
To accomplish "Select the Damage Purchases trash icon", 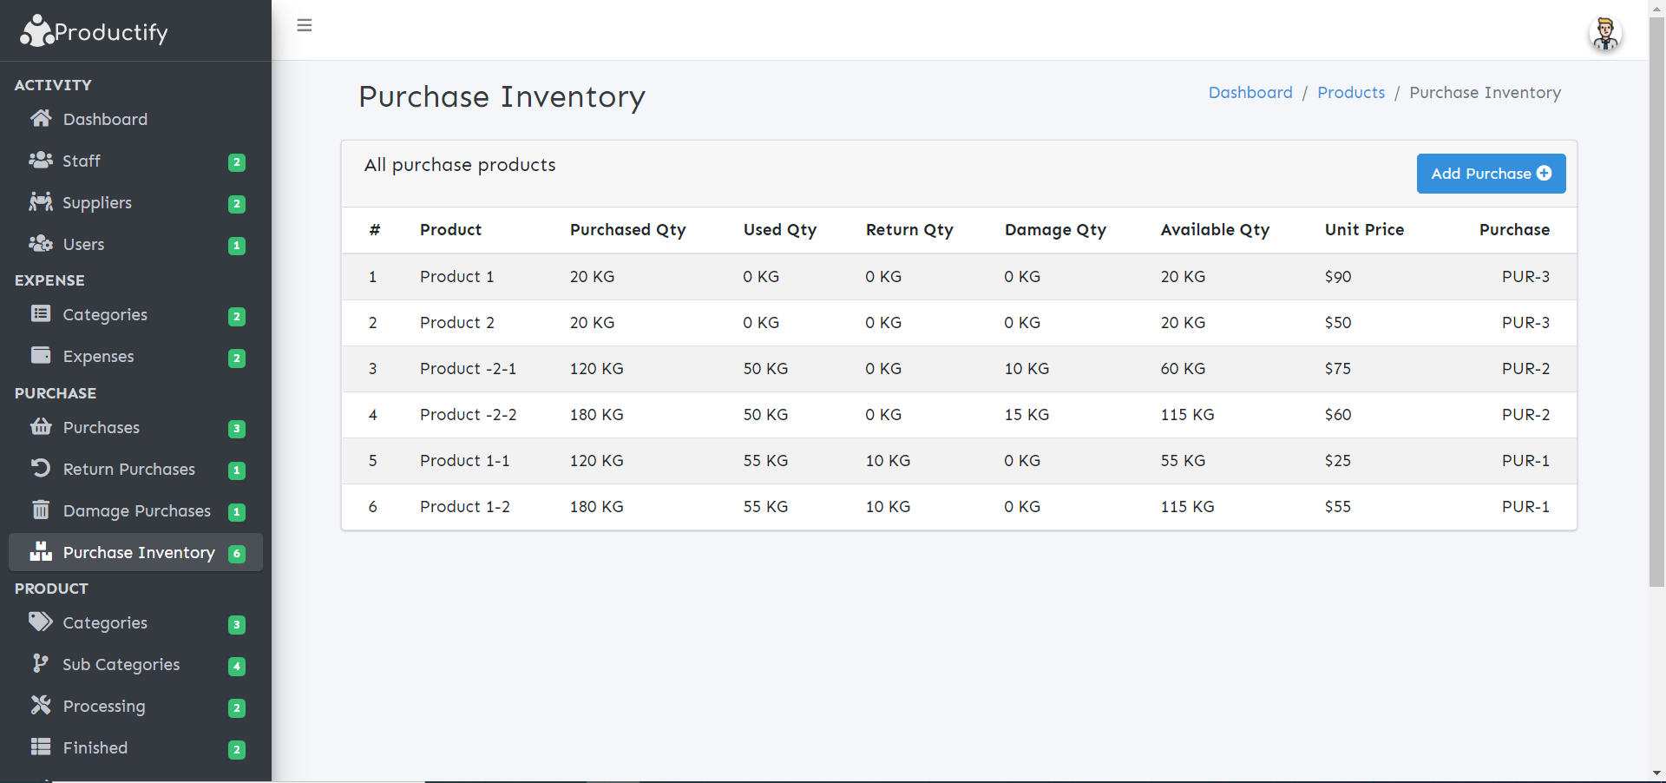I will point(40,510).
